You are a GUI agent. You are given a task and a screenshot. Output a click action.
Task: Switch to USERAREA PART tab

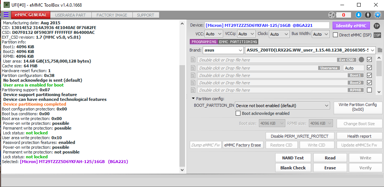tap(71, 15)
